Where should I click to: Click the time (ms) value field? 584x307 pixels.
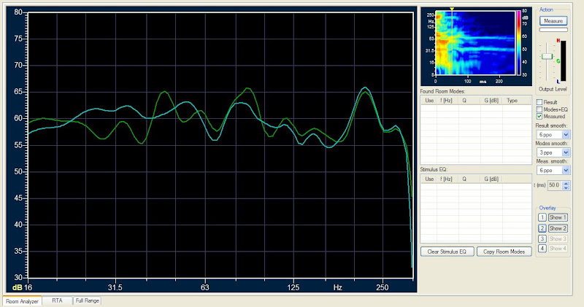(x=555, y=185)
